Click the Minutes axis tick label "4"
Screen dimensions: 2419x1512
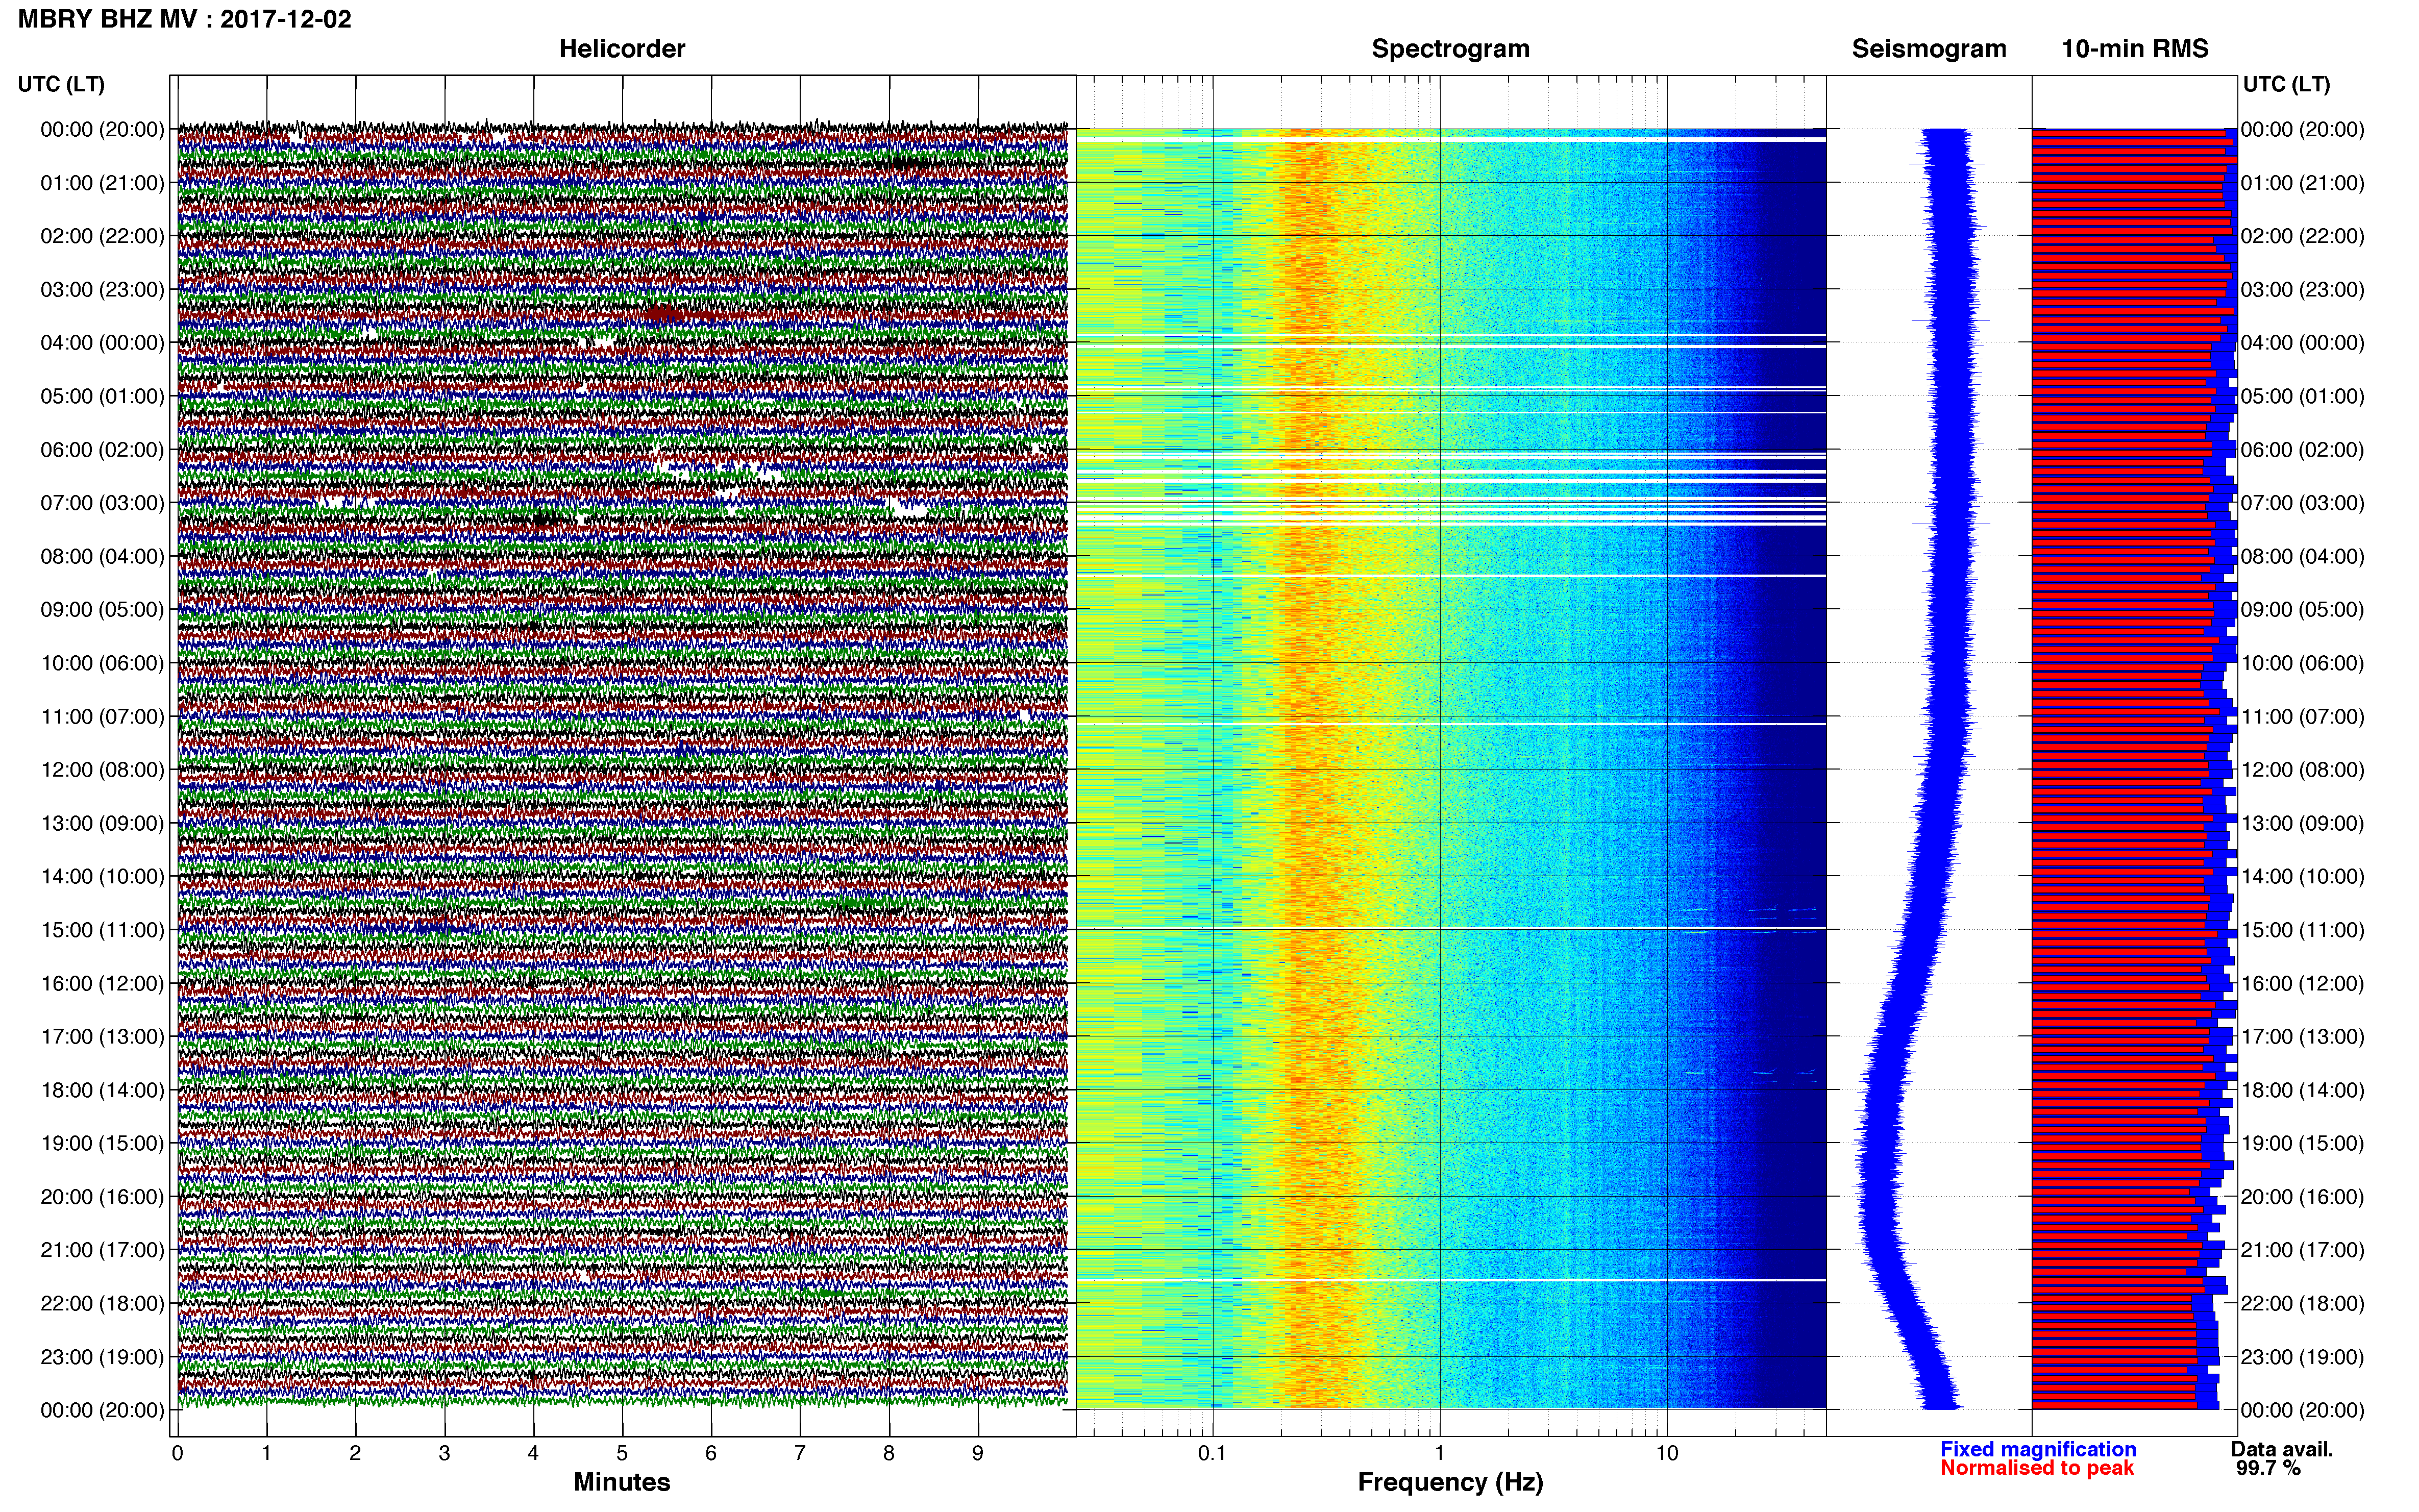(x=533, y=1454)
